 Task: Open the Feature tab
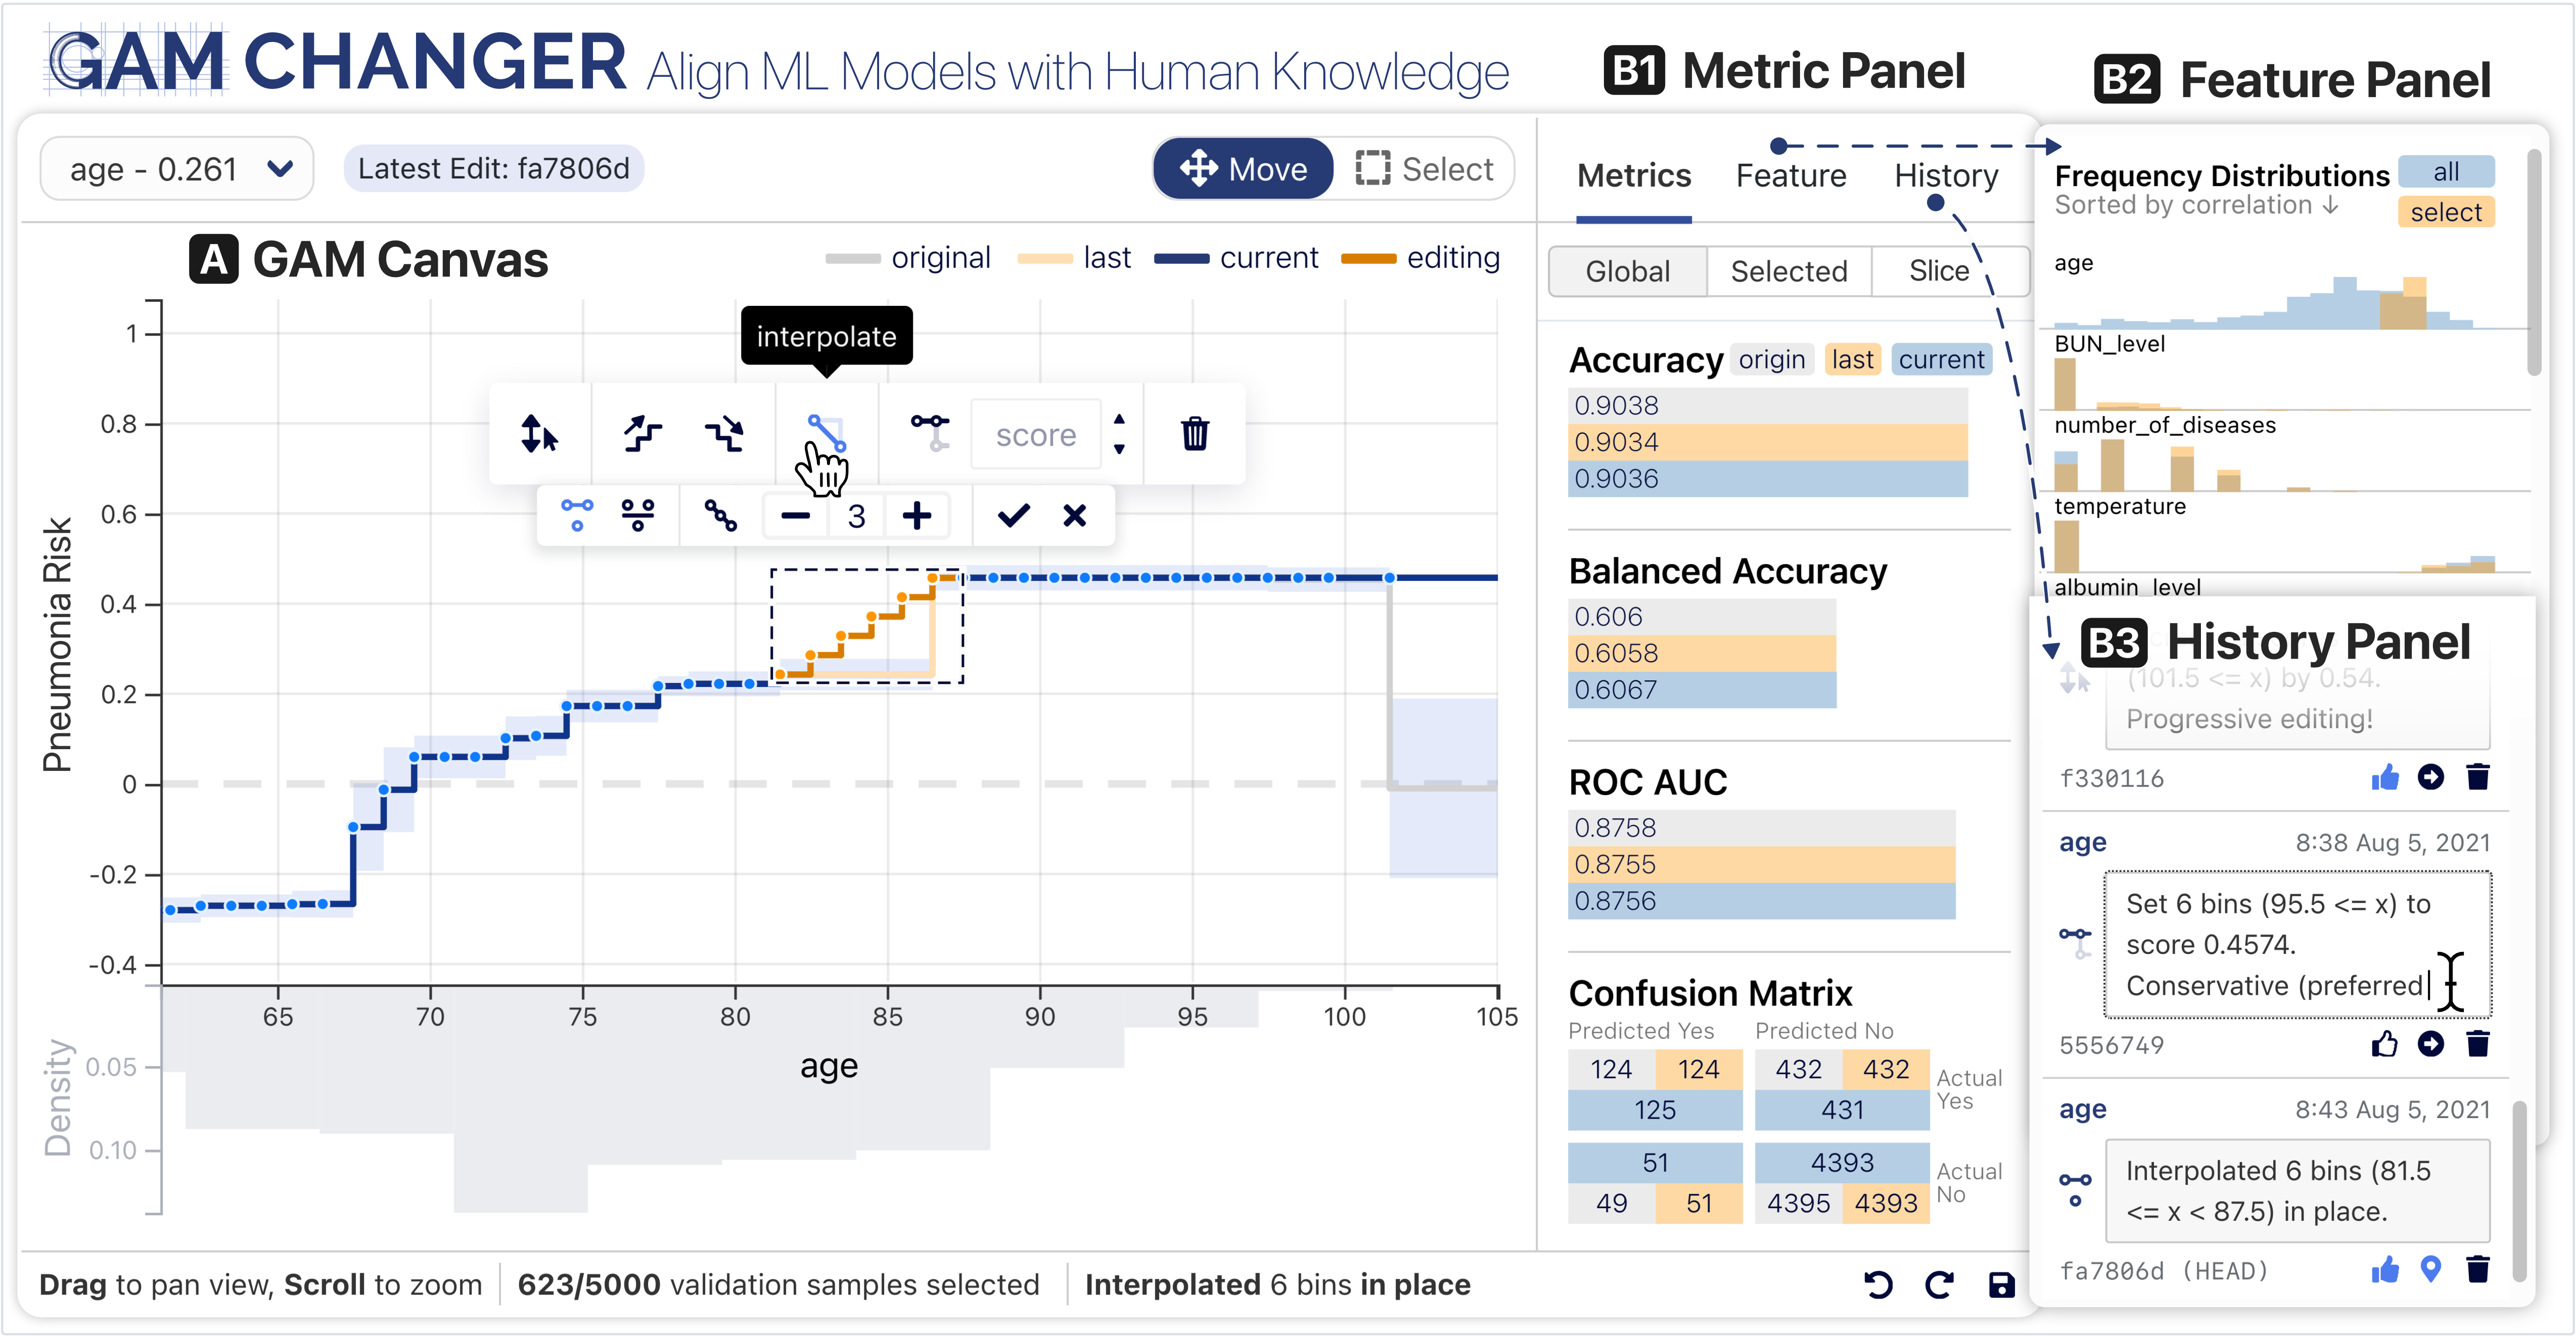click(x=1790, y=176)
